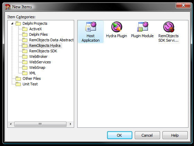The image size is (194, 146).
Task: Click the Unit Test folder icon
Action: tap(18, 84)
